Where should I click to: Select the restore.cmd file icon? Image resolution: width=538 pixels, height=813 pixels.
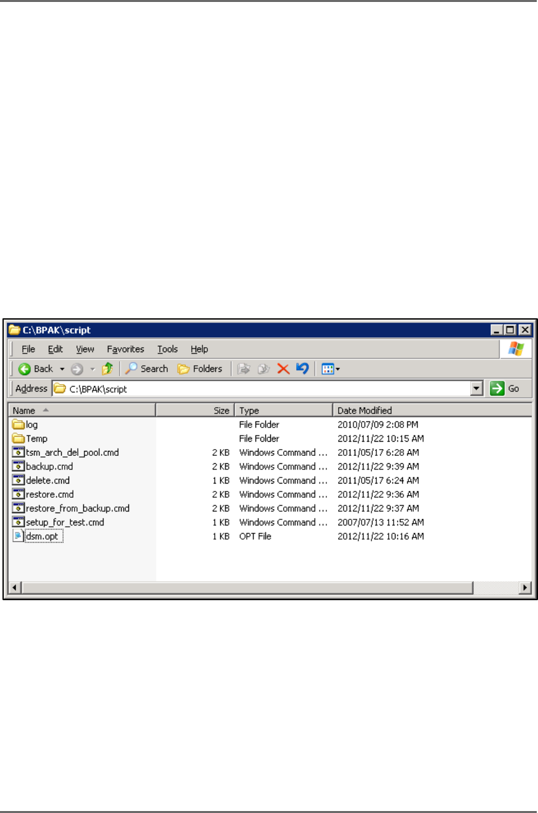(x=18, y=494)
